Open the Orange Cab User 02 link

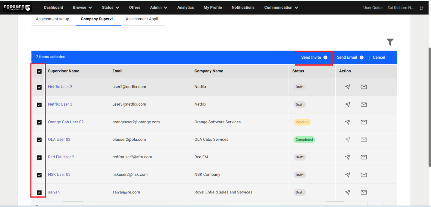(66, 122)
